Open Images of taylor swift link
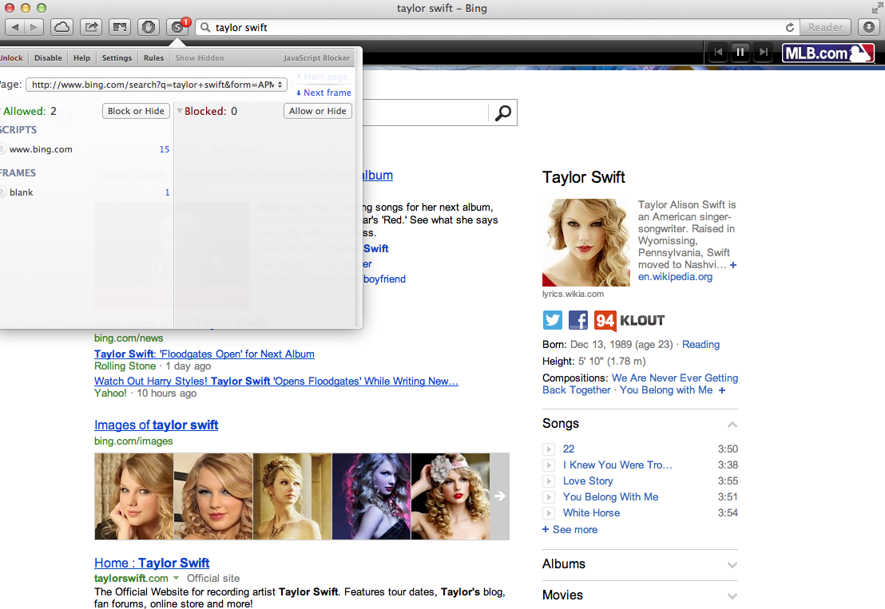Viewport: 885px width, 609px height. (x=156, y=425)
